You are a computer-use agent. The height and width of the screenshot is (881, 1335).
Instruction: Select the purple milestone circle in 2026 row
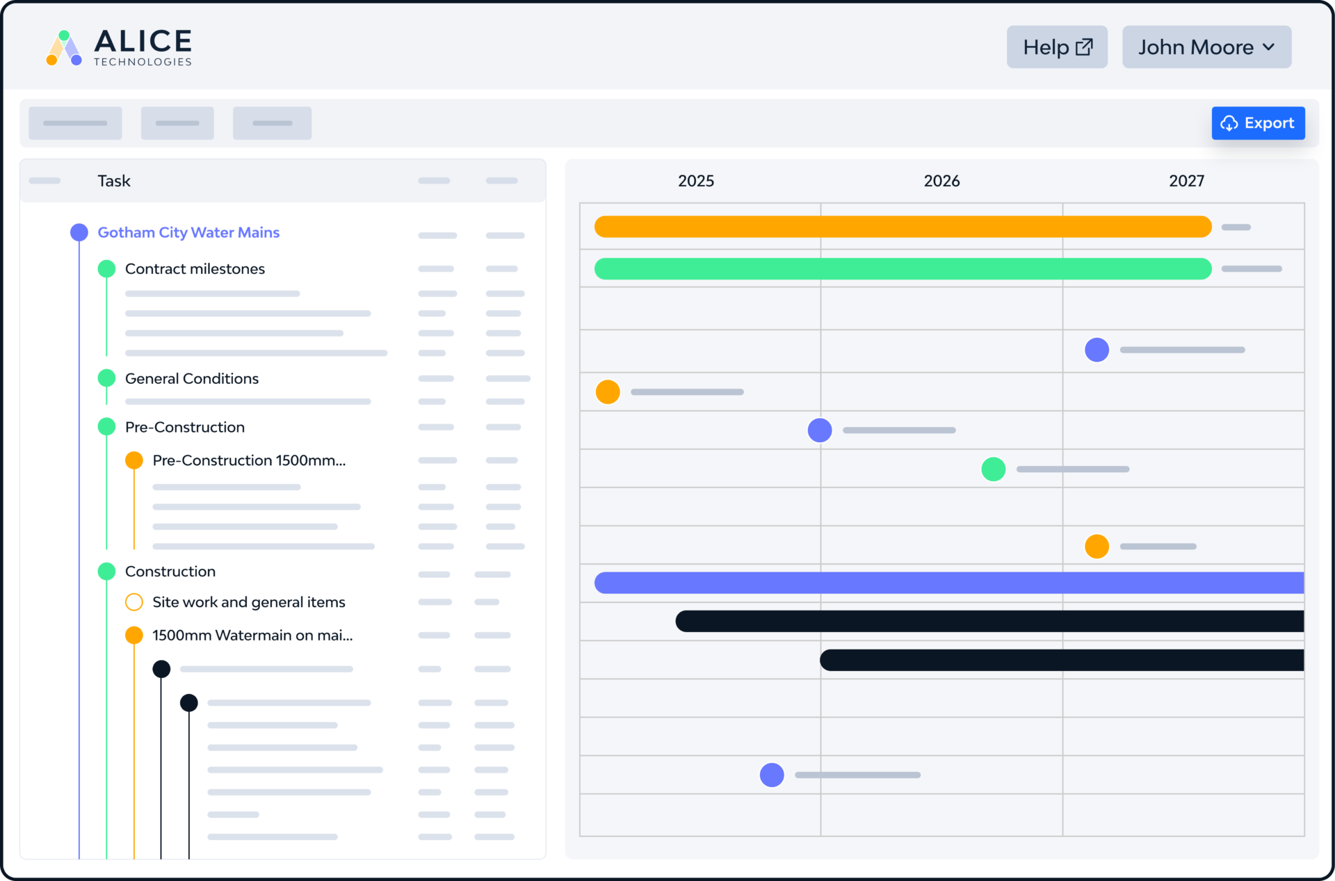(x=820, y=430)
